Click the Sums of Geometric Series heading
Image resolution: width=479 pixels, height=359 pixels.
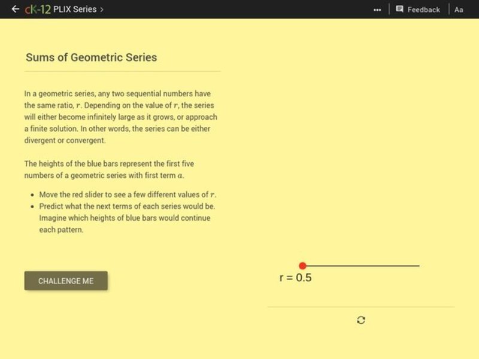[92, 57]
